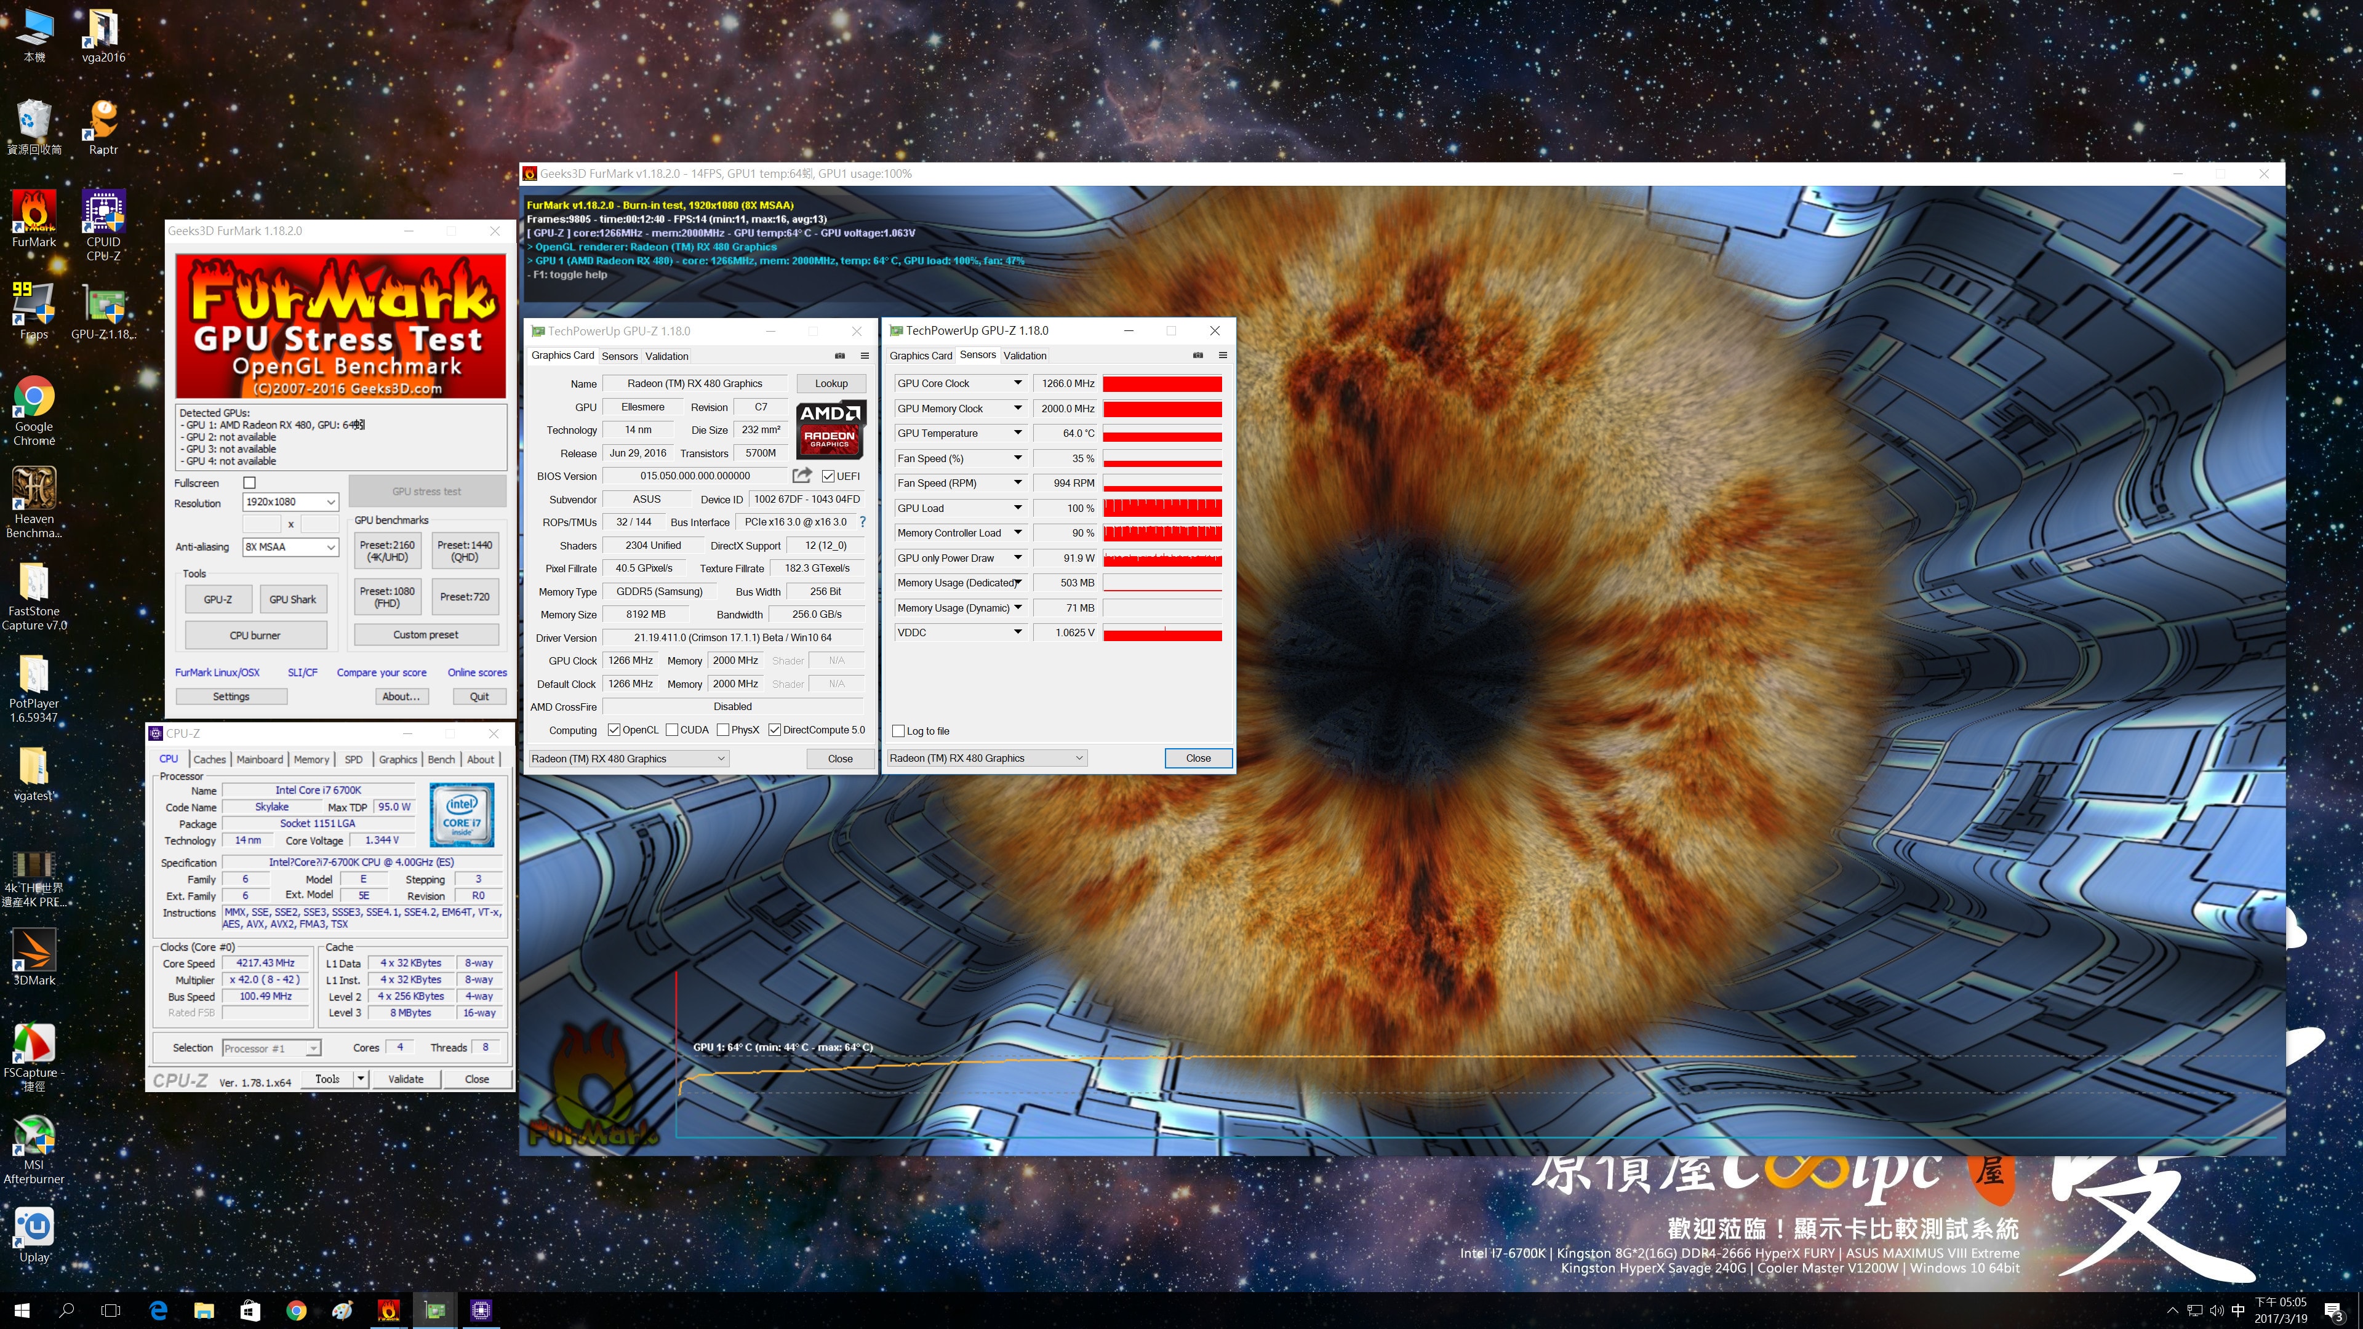Toggle the PhysX checkbox
Viewport: 2363px width, 1329px height.
[723, 730]
